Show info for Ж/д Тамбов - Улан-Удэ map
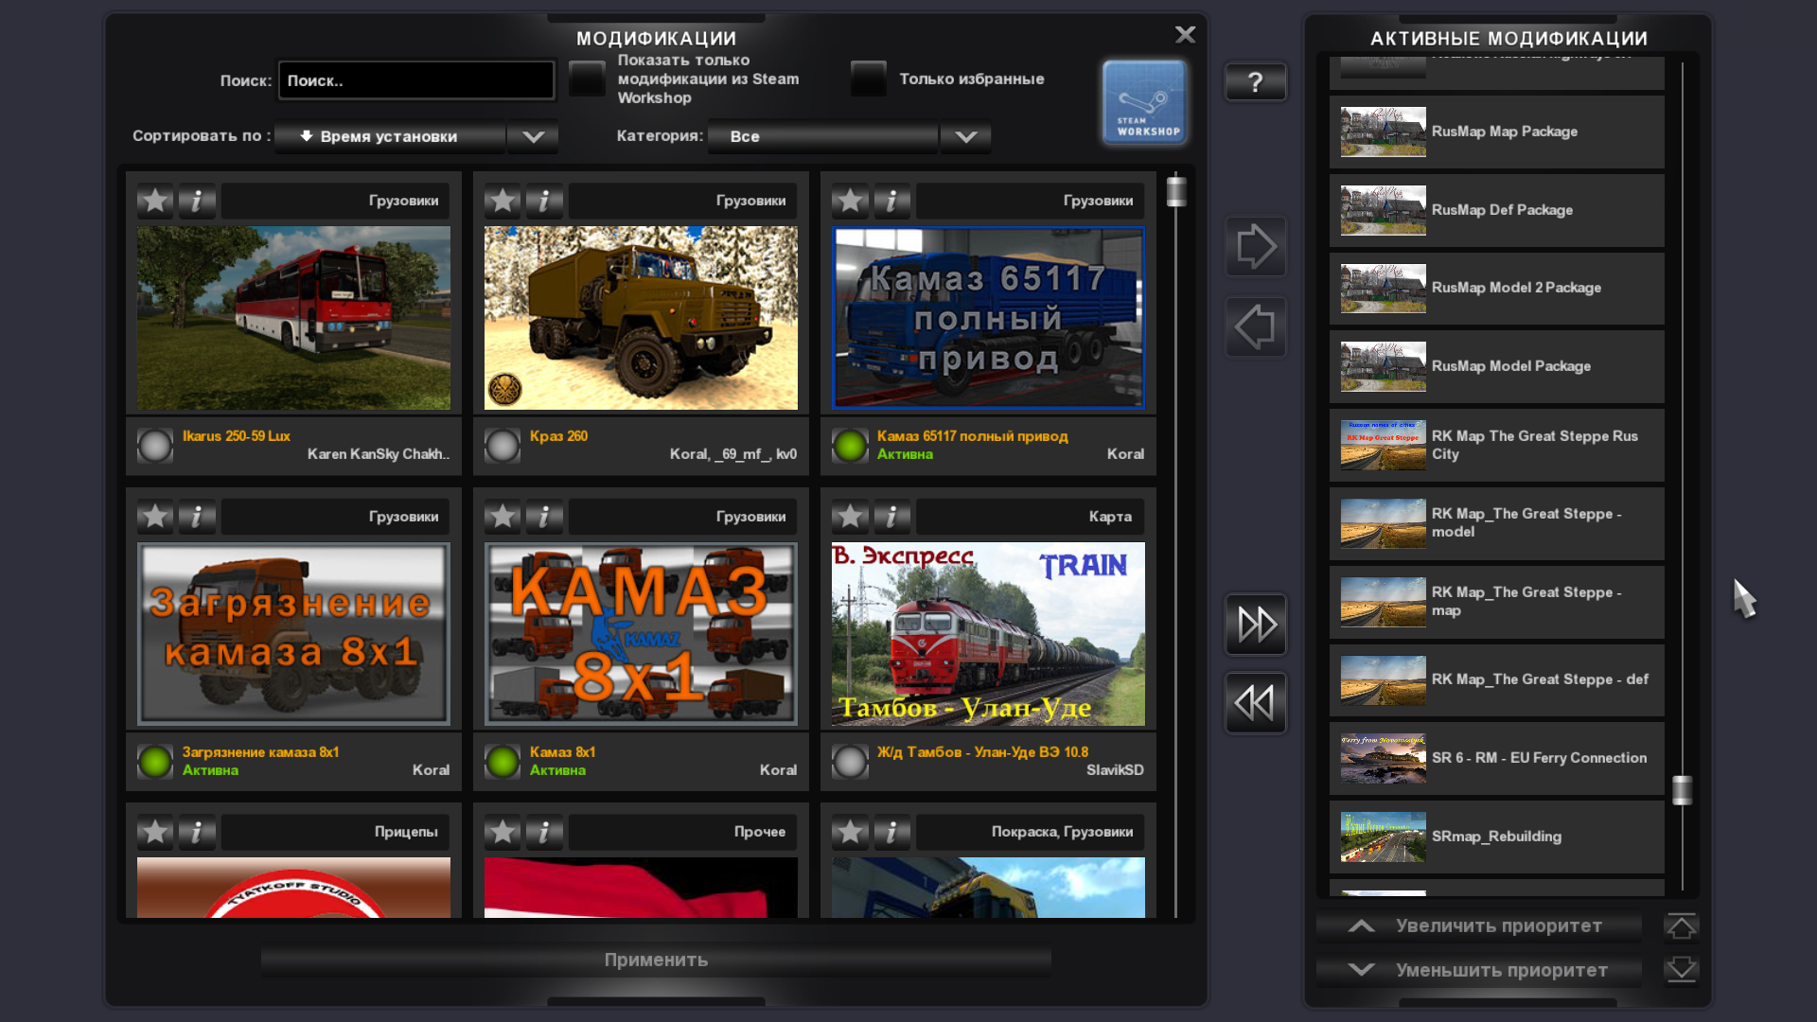This screenshot has width=1817, height=1022. [x=891, y=517]
